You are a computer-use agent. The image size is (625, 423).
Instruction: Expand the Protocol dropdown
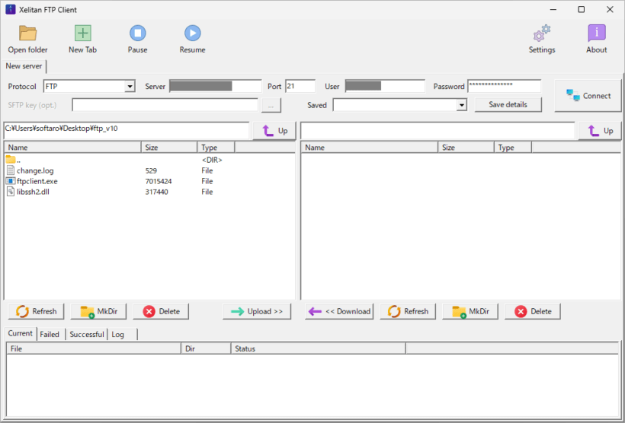click(x=130, y=87)
